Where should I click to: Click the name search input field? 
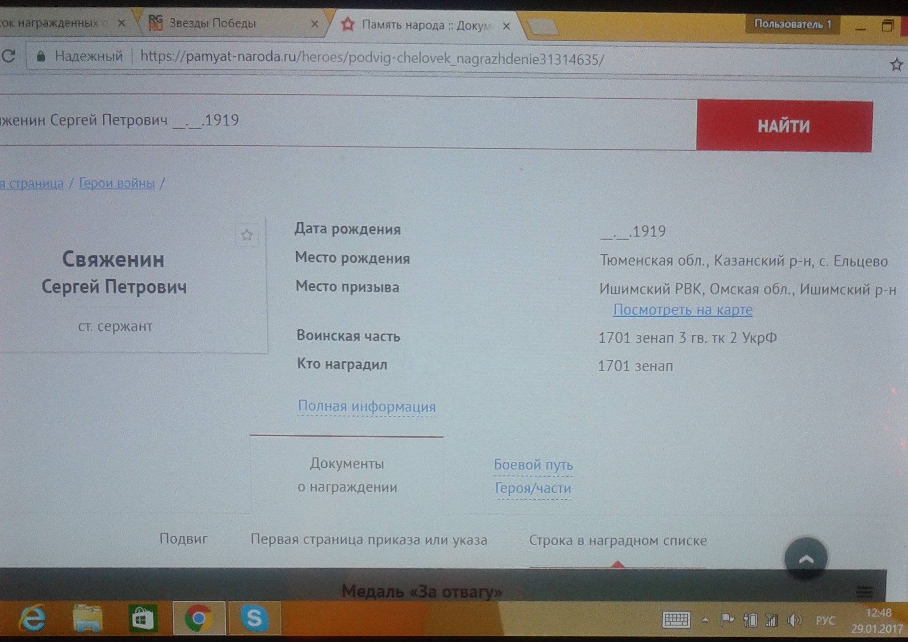pyautogui.click(x=337, y=120)
